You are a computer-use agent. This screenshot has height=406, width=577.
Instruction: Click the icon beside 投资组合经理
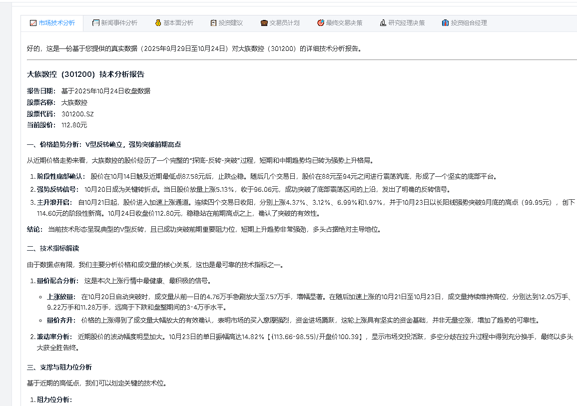click(445, 23)
